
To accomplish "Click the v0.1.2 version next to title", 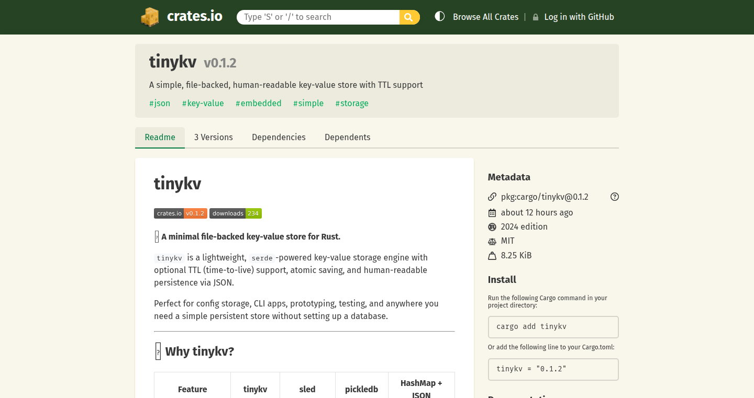I will pos(220,63).
